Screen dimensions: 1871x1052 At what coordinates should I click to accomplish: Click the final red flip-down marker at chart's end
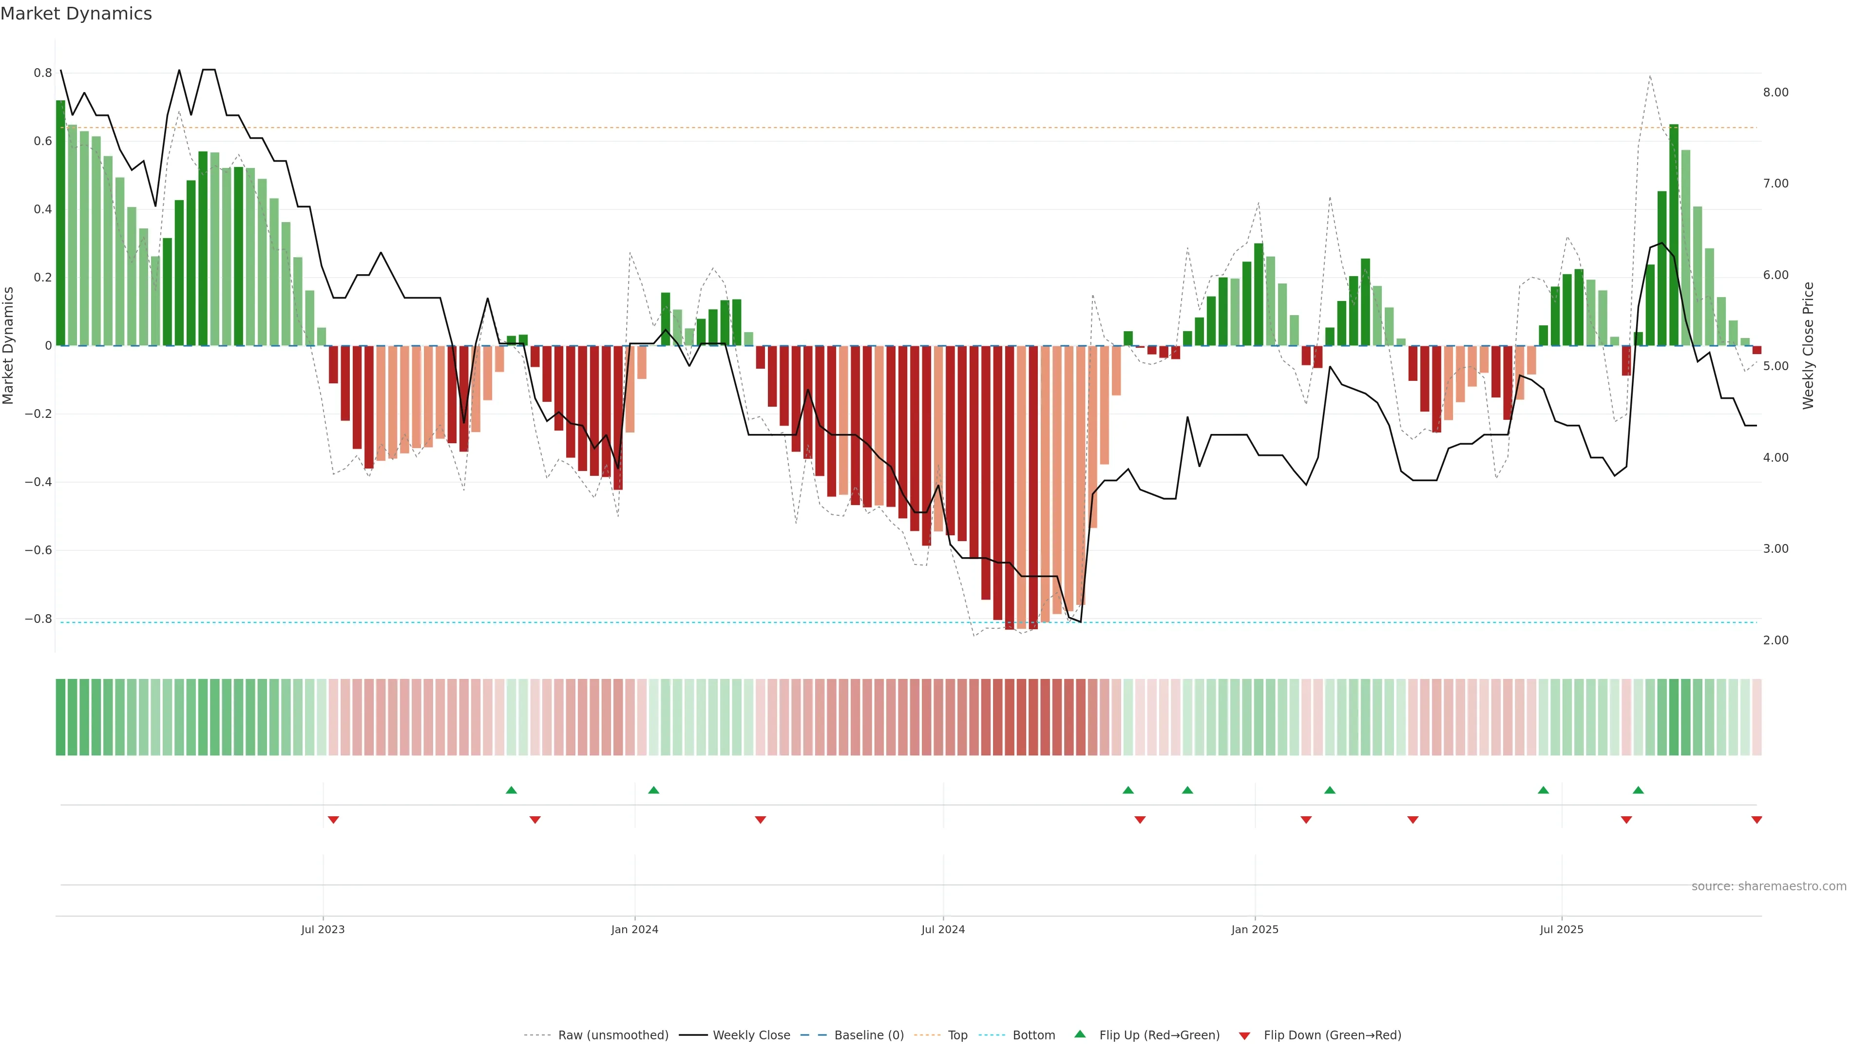click(1756, 820)
